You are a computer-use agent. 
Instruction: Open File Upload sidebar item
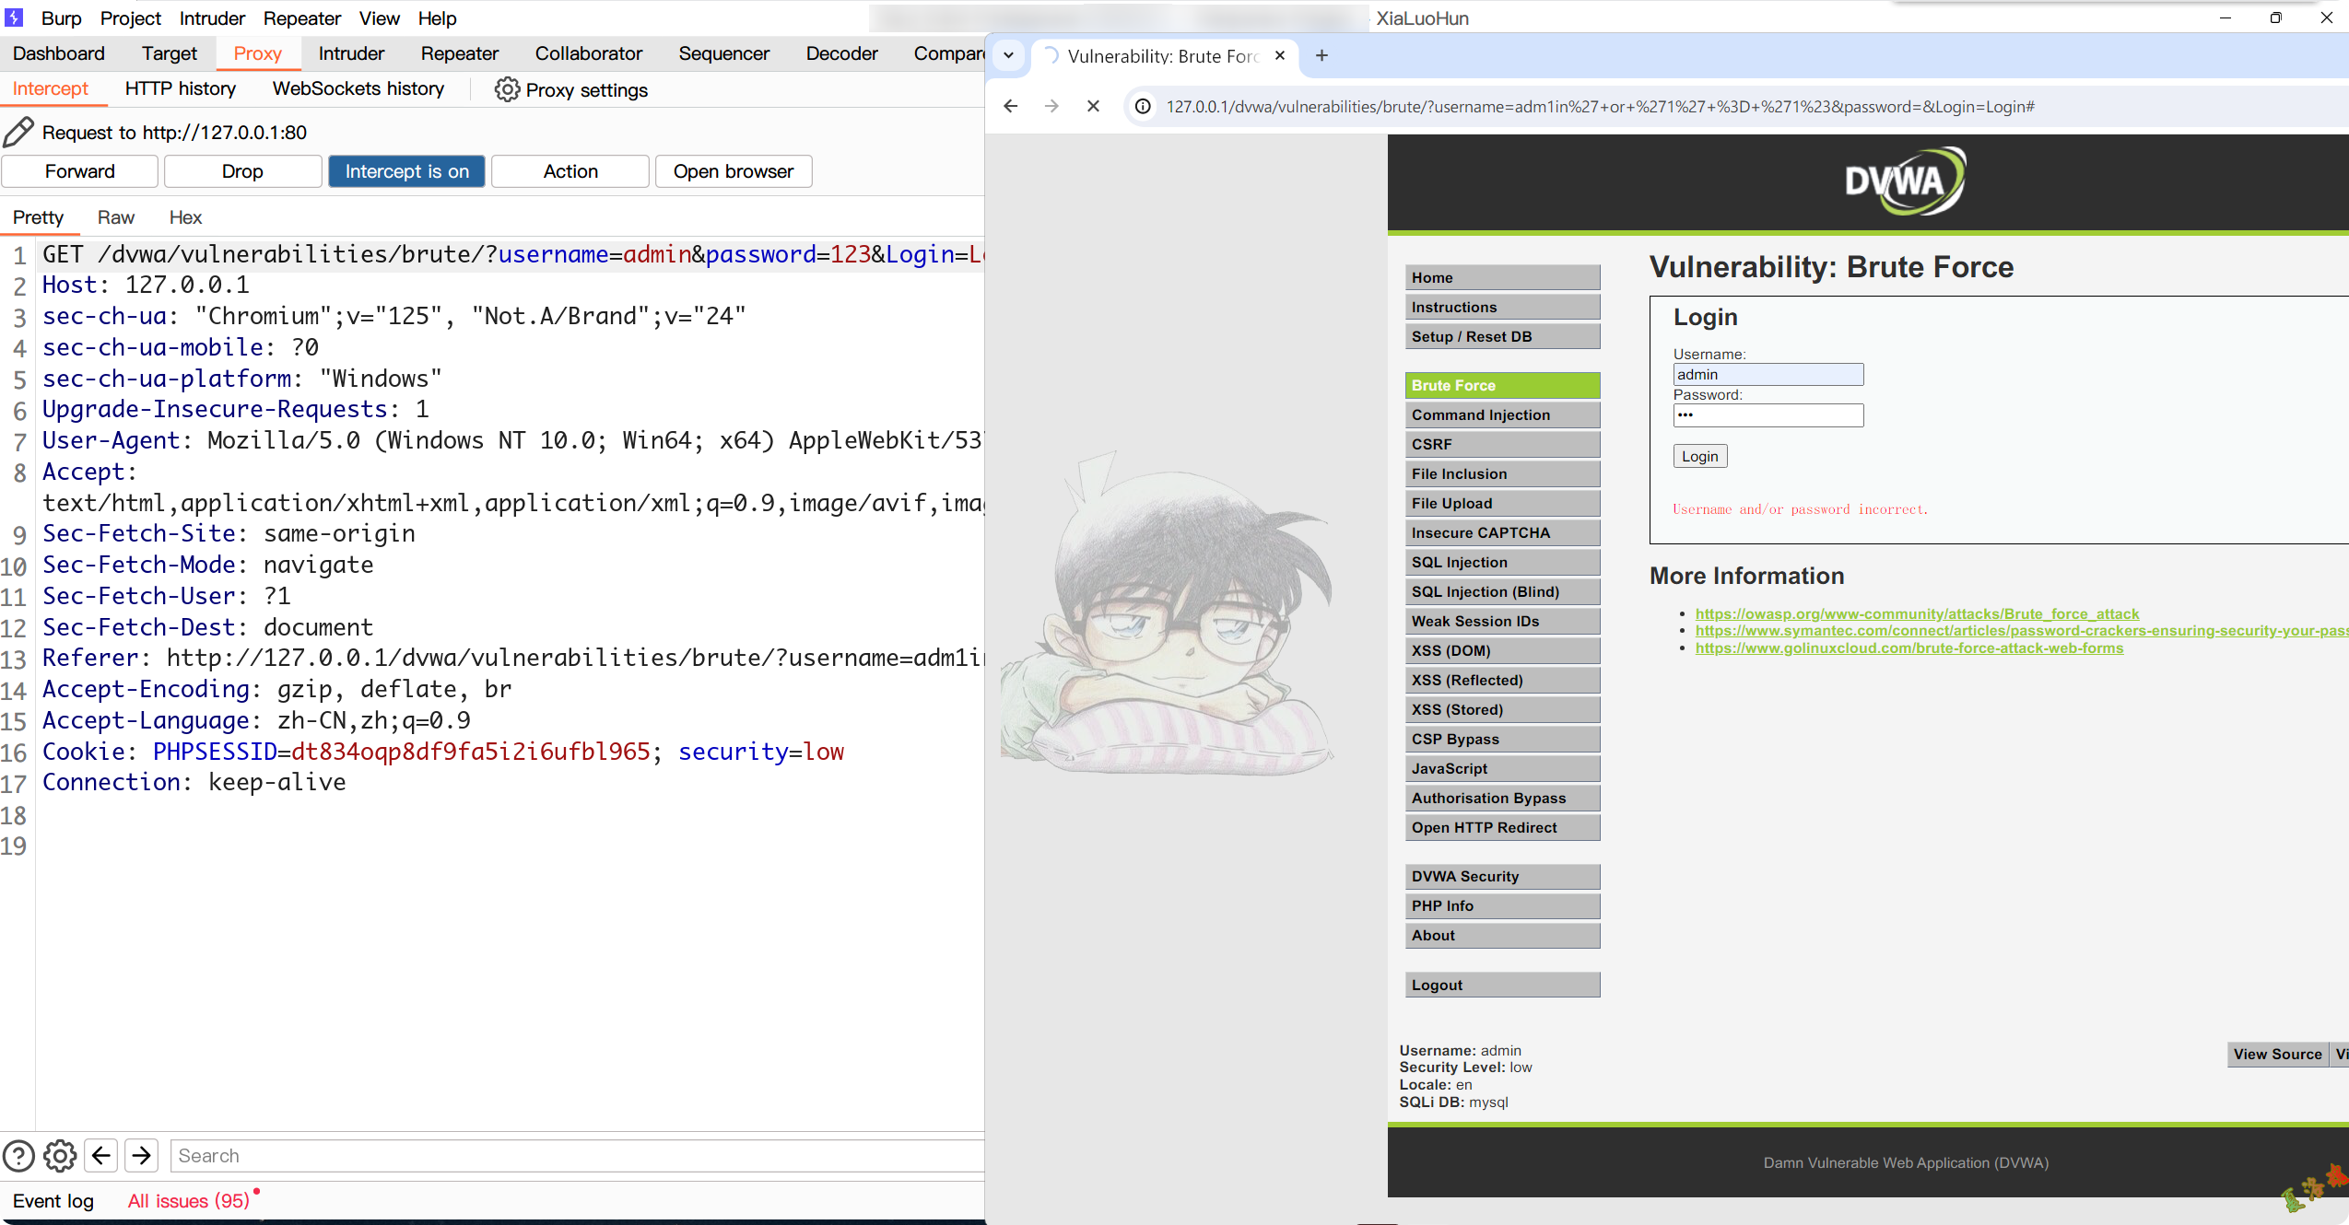coord(1502,503)
